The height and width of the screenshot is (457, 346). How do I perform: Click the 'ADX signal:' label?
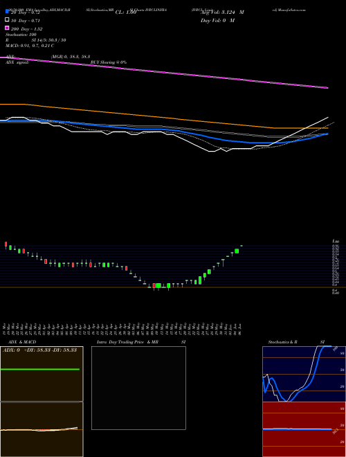[17, 62]
